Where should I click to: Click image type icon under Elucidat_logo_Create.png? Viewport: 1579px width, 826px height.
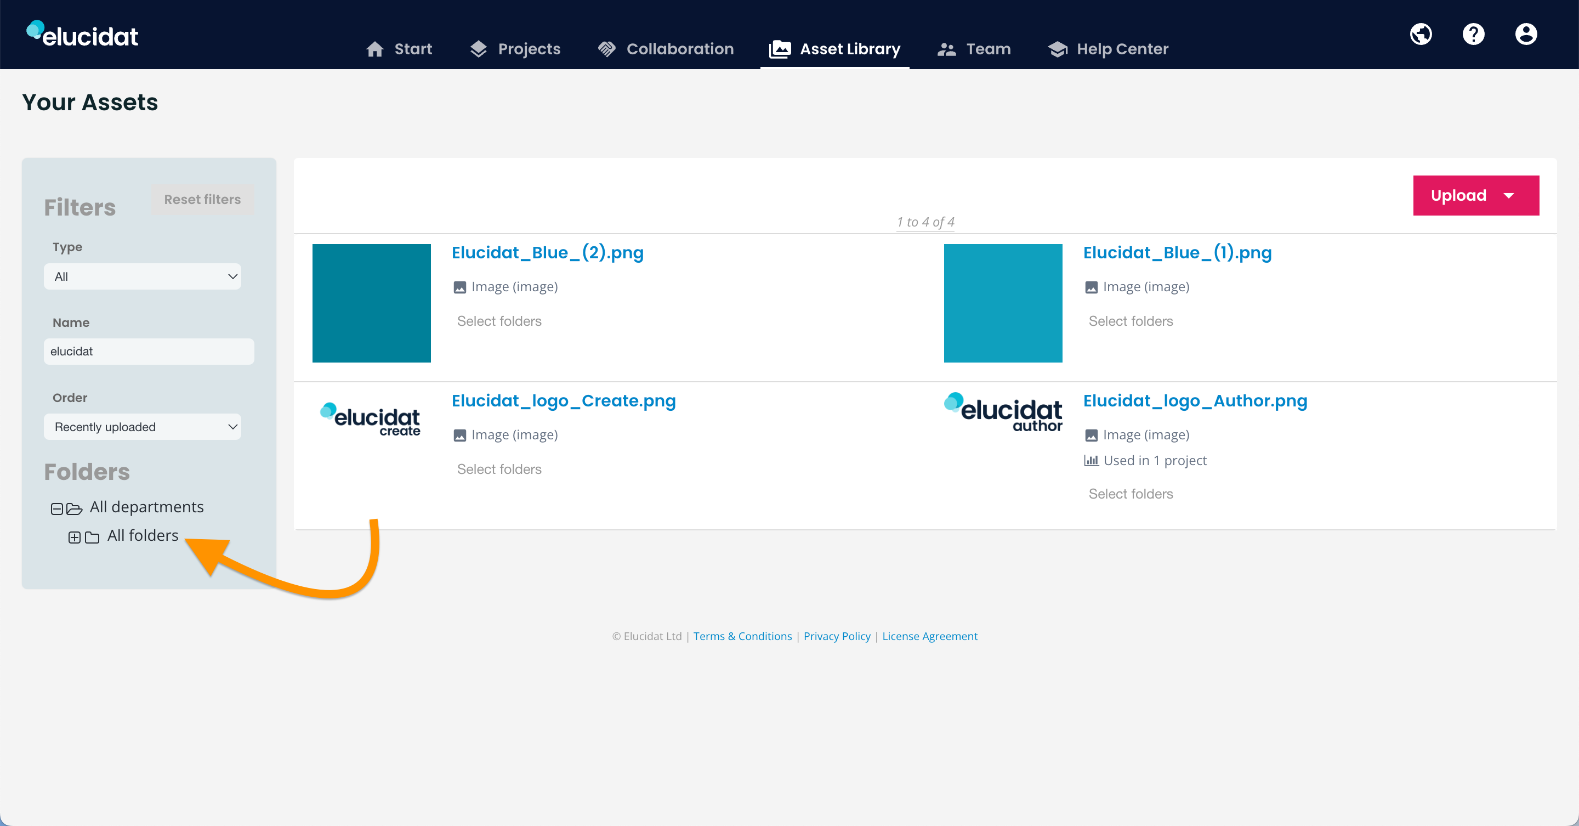(460, 435)
